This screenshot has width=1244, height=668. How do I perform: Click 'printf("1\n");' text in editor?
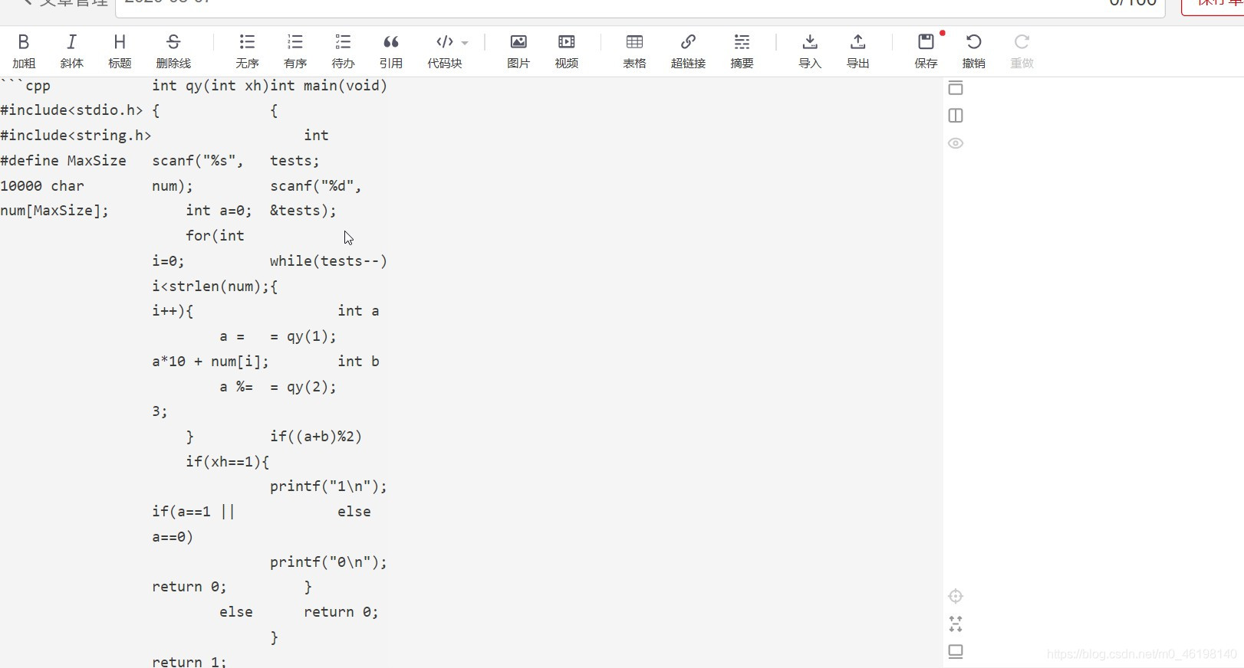pyautogui.click(x=328, y=486)
